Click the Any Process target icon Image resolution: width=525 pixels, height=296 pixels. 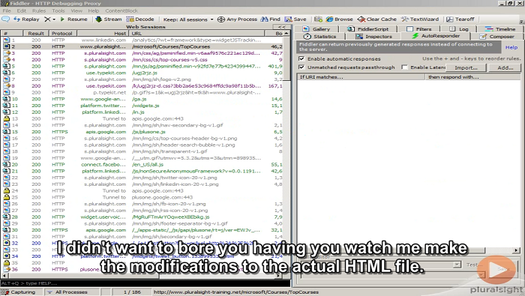221,19
